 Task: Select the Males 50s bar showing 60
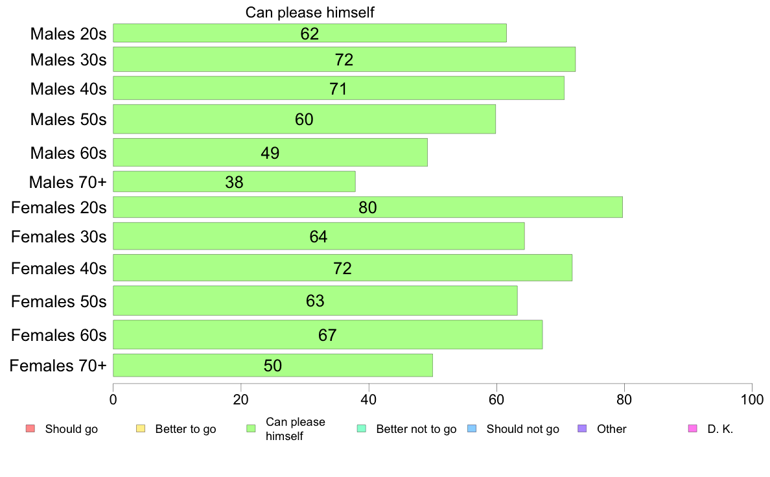[x=305, y=119]
